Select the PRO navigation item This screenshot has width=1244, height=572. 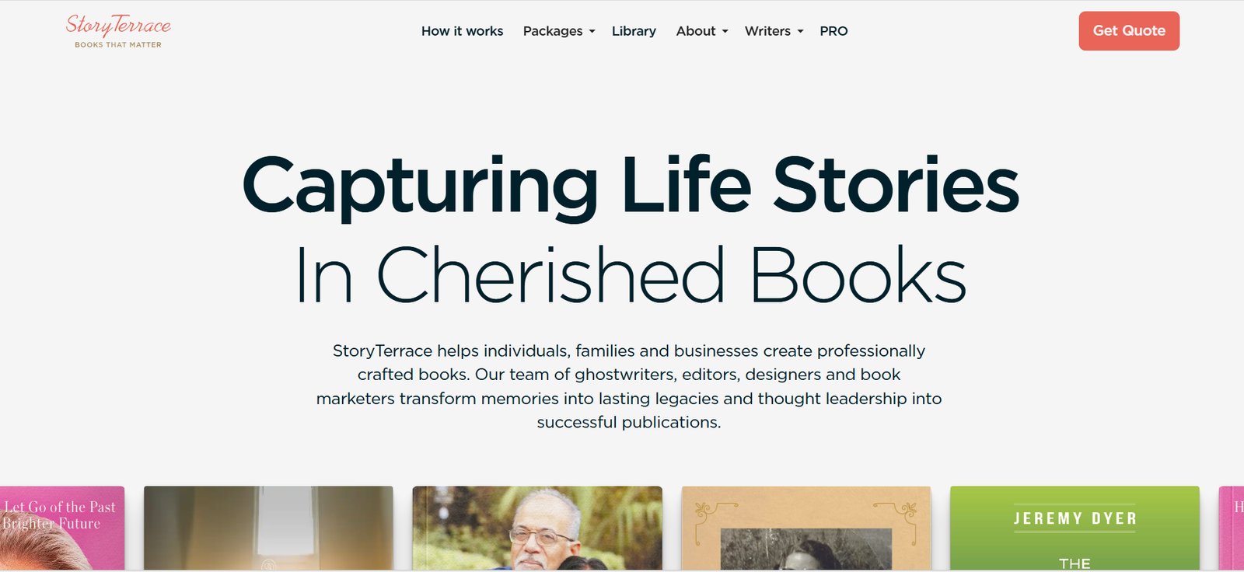coord(833,31)
